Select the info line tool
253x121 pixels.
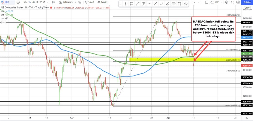(162, 4)
